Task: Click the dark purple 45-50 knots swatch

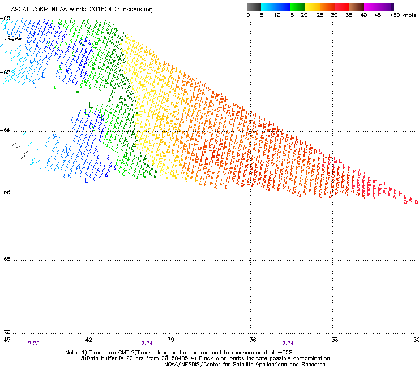Action: pos(386,7)
